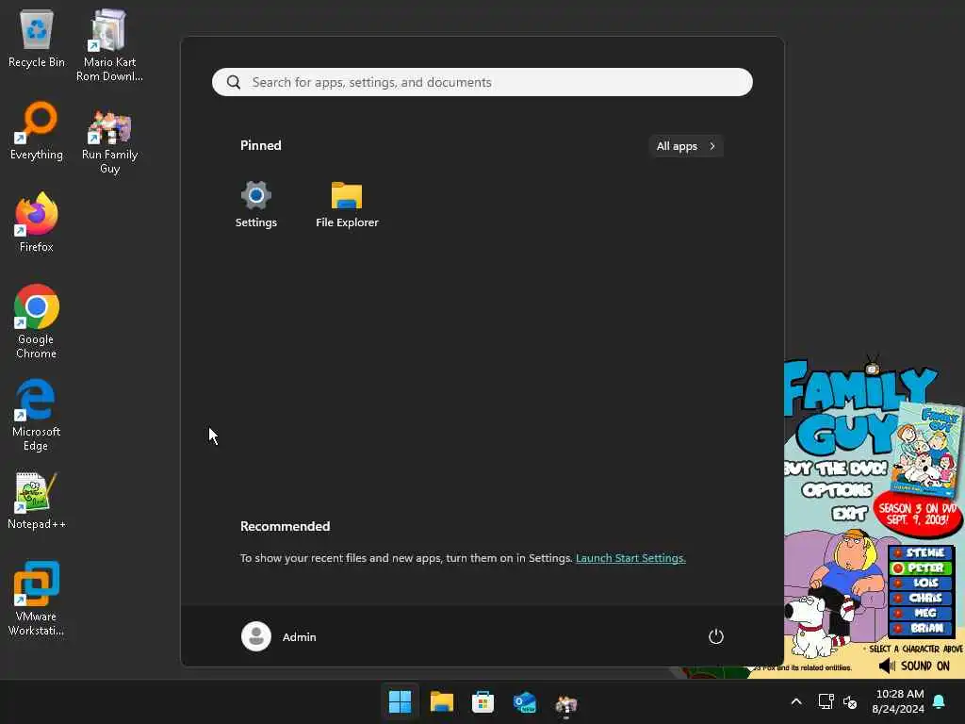Open the clock showing 10:28 AM
The width and height of the screenshot is (965, 724).
coord(898,701)
